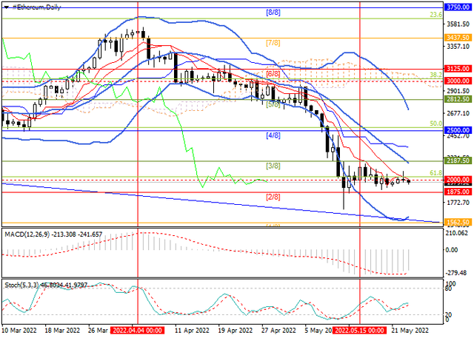Image resolution: width=474 pixels, height=338 pixels.
Task: Click the [2/8] Murrey level label
Action: pos(273,197)
